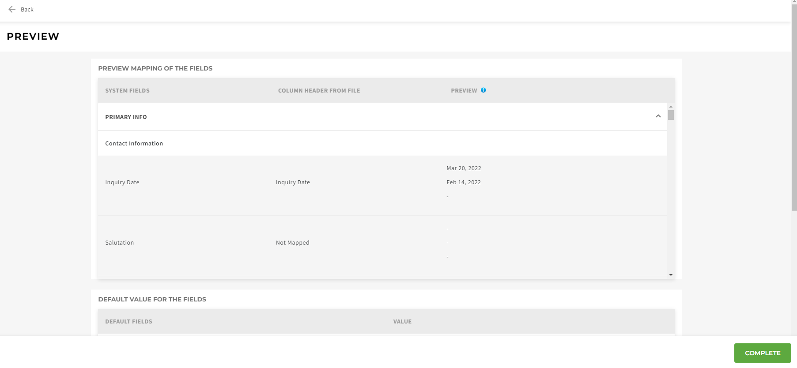The width and height of the screenshot is (797, 368).
Task: Click the page vertical scrollbar thumb
Action: coord(794,108)
